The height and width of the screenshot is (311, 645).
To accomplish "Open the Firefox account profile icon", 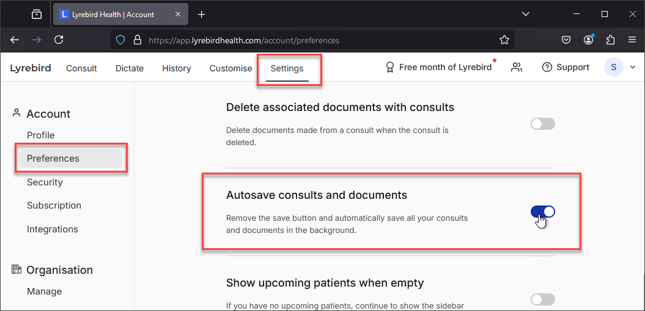I will point(589,40).
